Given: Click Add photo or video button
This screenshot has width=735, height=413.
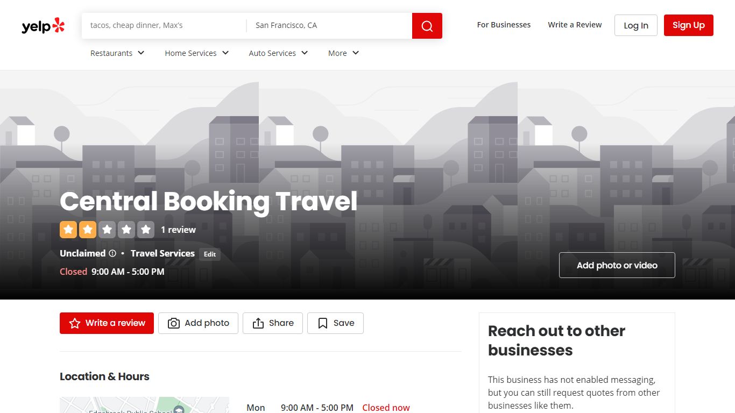Looking at the screenshot, I should coord(617,265).
